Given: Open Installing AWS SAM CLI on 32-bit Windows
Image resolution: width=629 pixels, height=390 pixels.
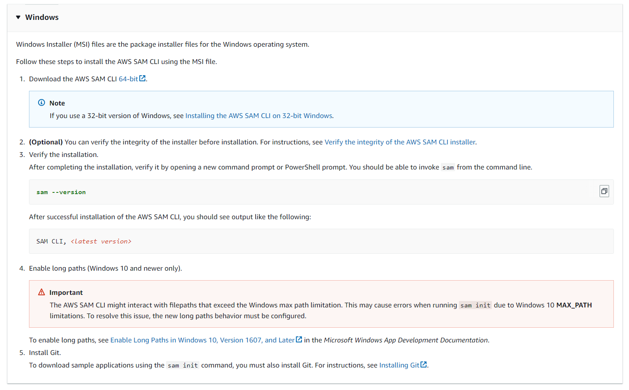Looking at the screenshot, I should 259,116.
